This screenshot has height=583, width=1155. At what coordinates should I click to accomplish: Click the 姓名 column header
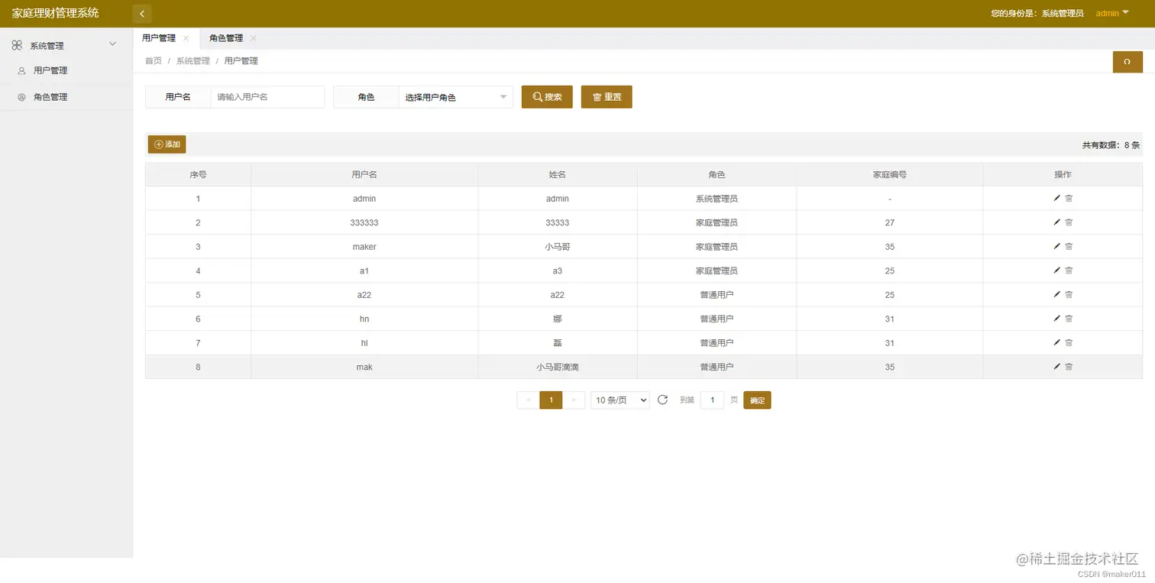[558, 174]
